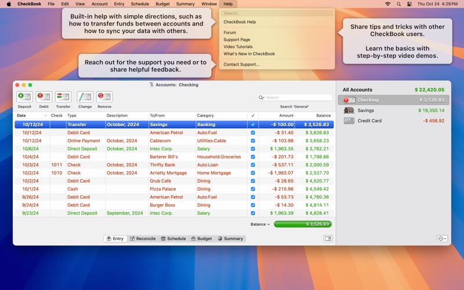Open Control Center in menu bar
The image size is (464, 290).
click(x=409, y=4)
